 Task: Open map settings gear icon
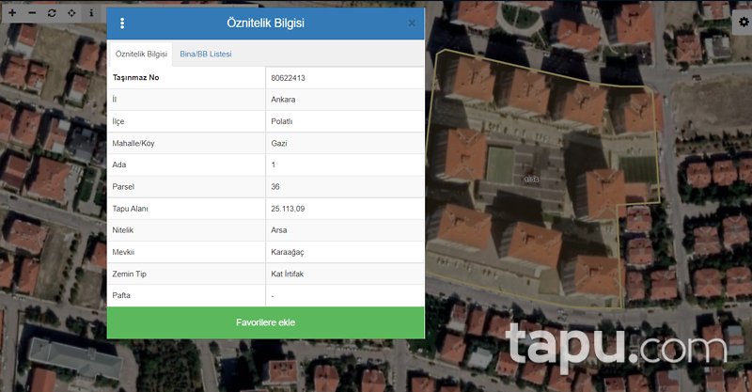click(743, 22)
